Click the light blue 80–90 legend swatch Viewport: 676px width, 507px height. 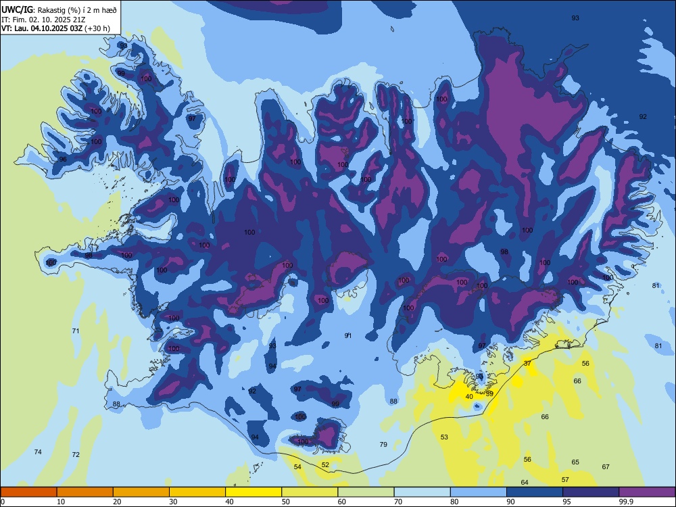click(x=479, y=492)
